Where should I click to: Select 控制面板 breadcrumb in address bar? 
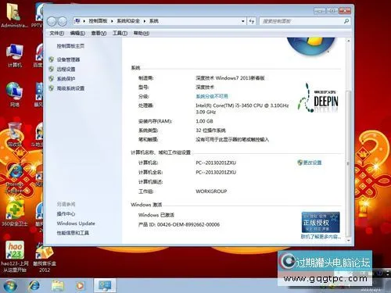98,21
